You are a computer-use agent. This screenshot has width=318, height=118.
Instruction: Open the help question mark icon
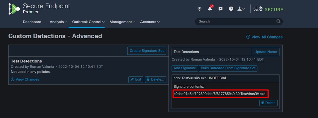[x=231, y=9]
